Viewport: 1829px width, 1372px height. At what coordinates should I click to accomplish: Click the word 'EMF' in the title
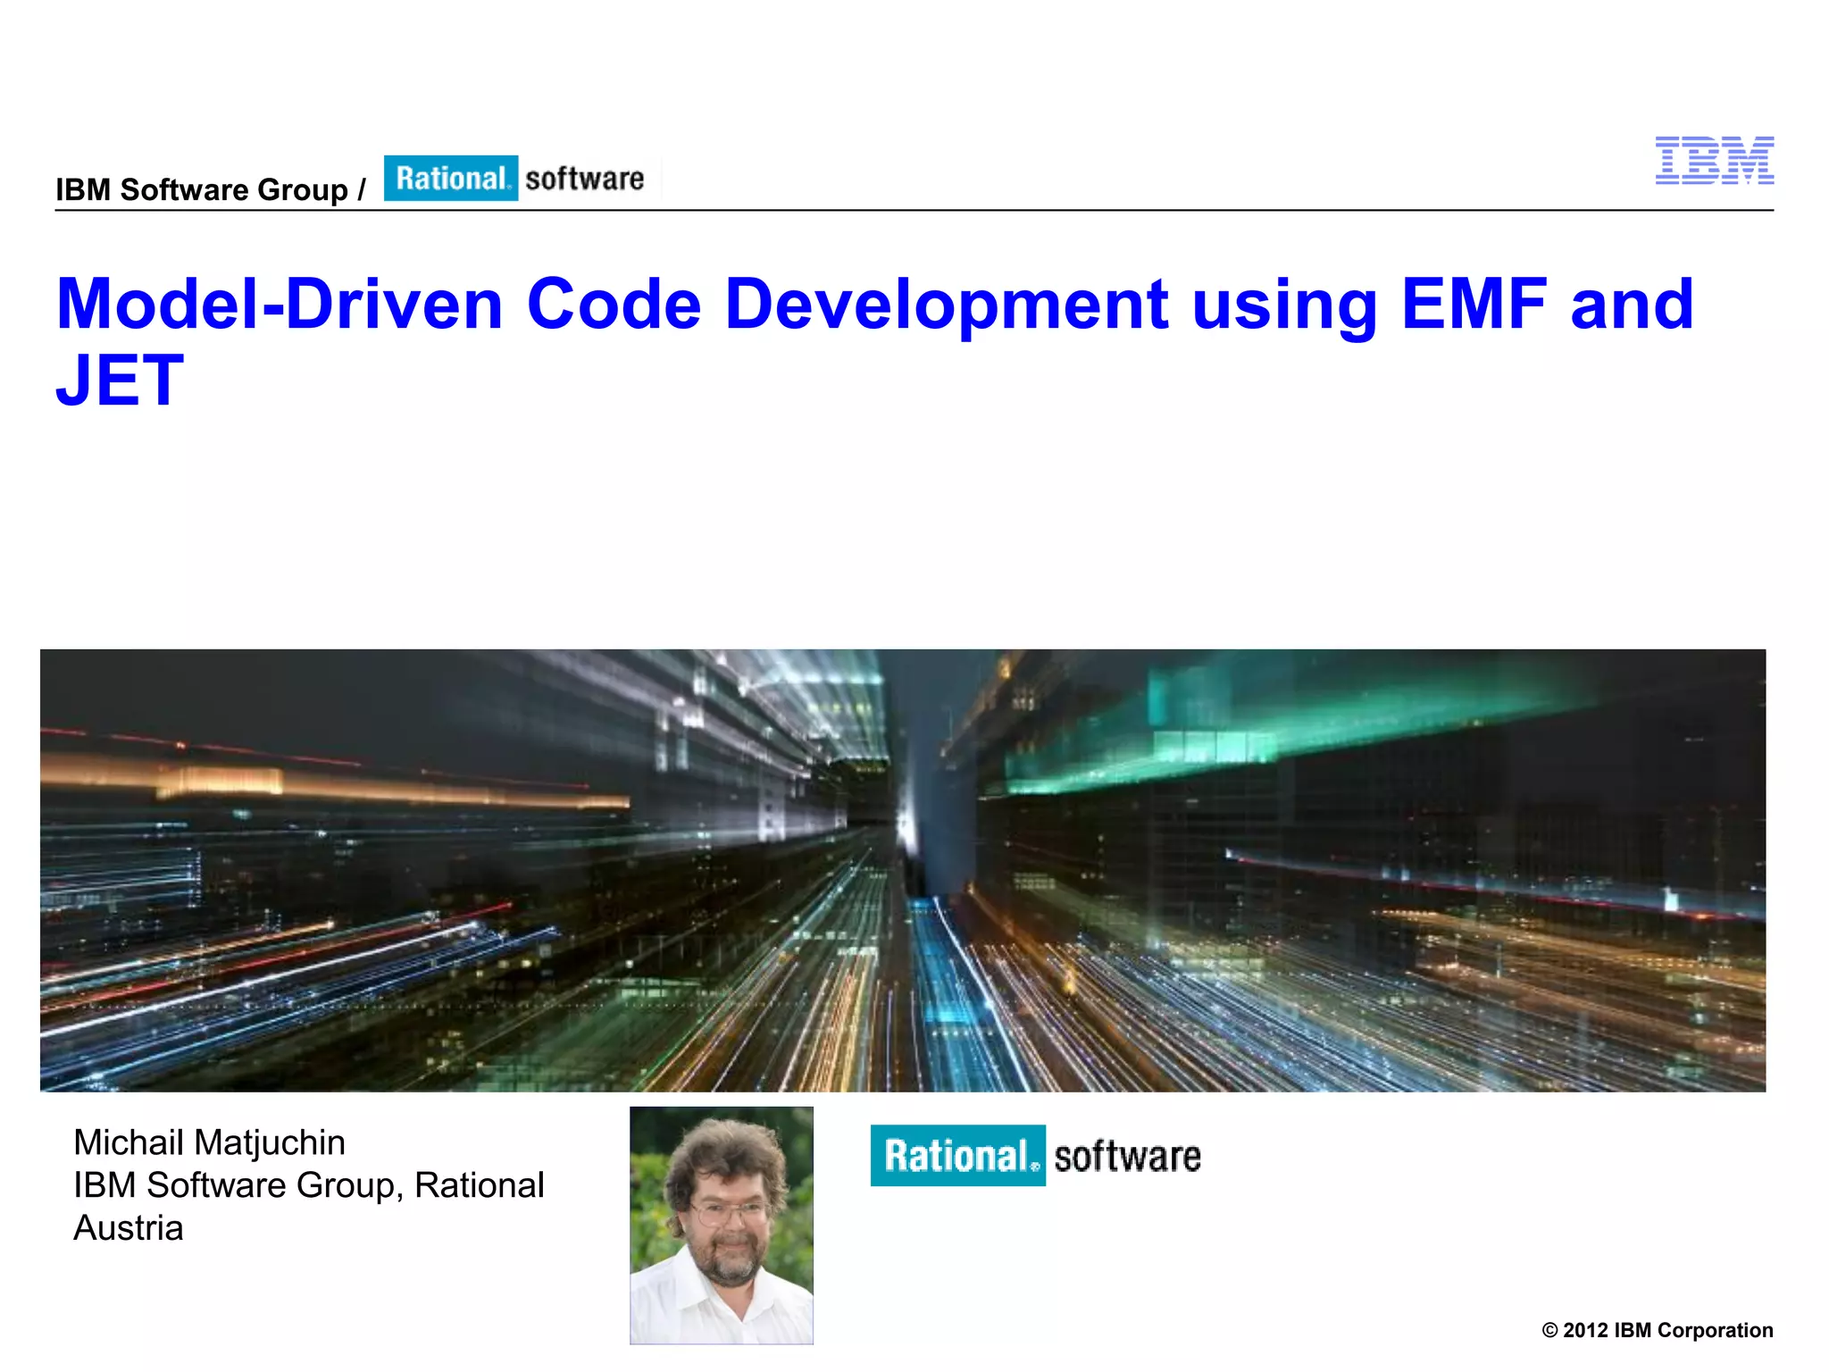[x=1474, y=305]
